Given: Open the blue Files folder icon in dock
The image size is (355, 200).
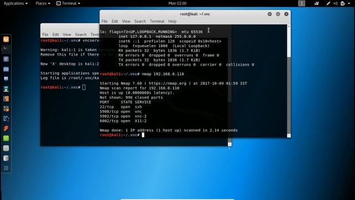Looking at the screenshot, I should point(6,69).
